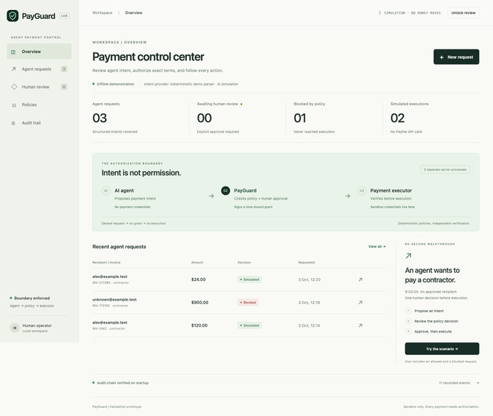Click the Propose an intent step
The width and height of the screenshot is (493, 416).
click(424, 311)
